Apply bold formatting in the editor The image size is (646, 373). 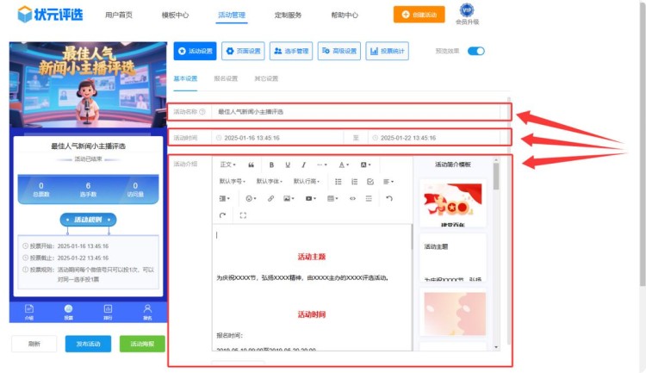[272, 165]
